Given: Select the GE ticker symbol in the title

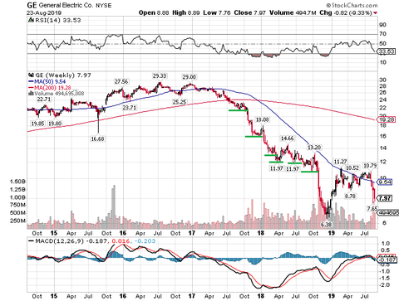Looking at the screenshot, I should [x=32, y=5].
